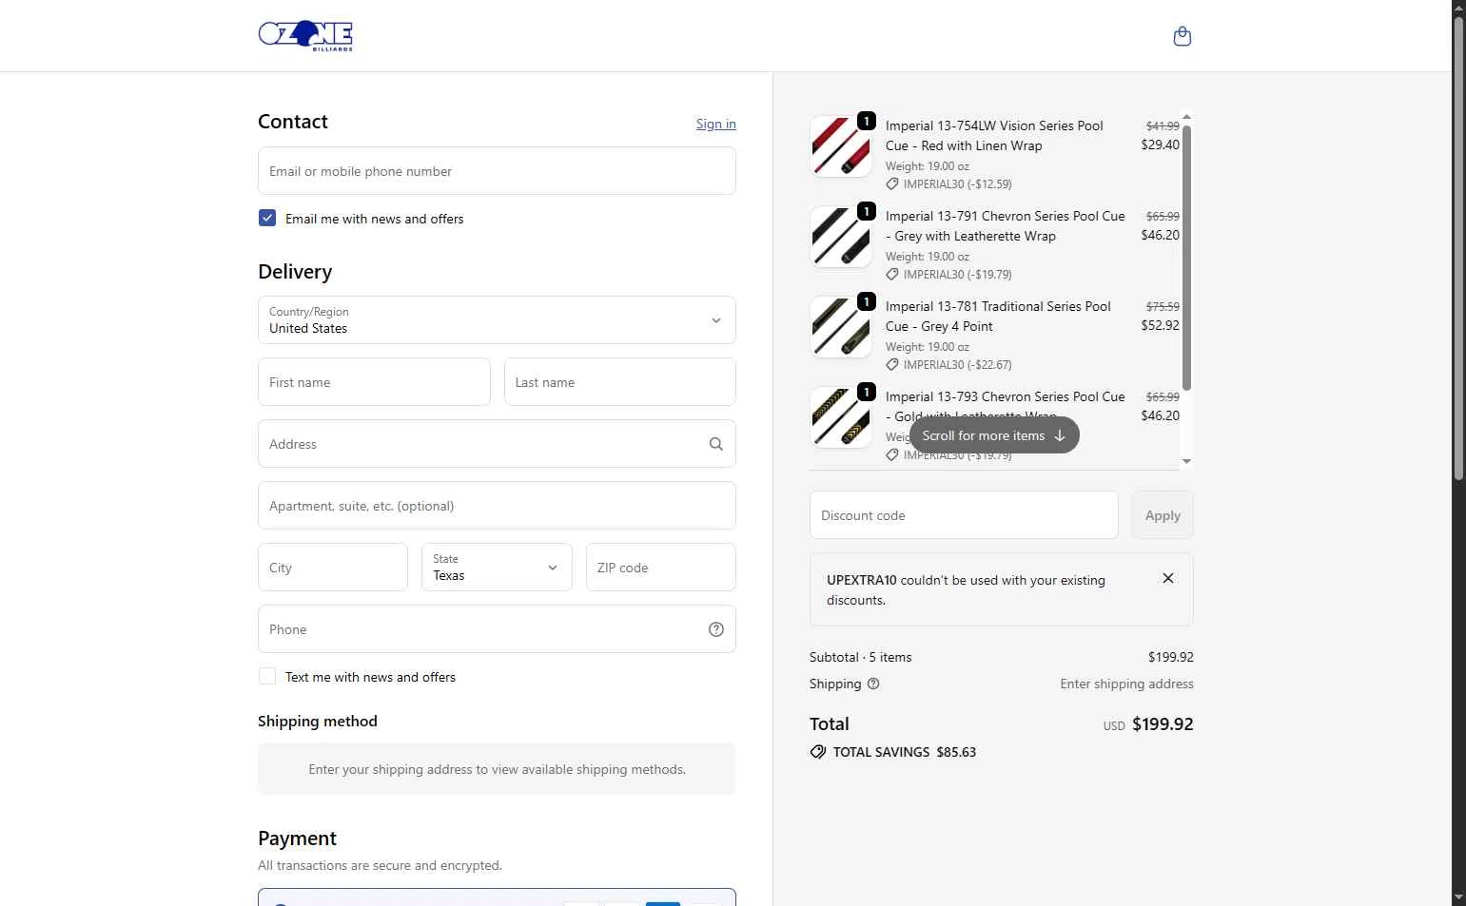The image size is (1466, 906).
Task: Focus the Discount code field
Action: (964, 515)
